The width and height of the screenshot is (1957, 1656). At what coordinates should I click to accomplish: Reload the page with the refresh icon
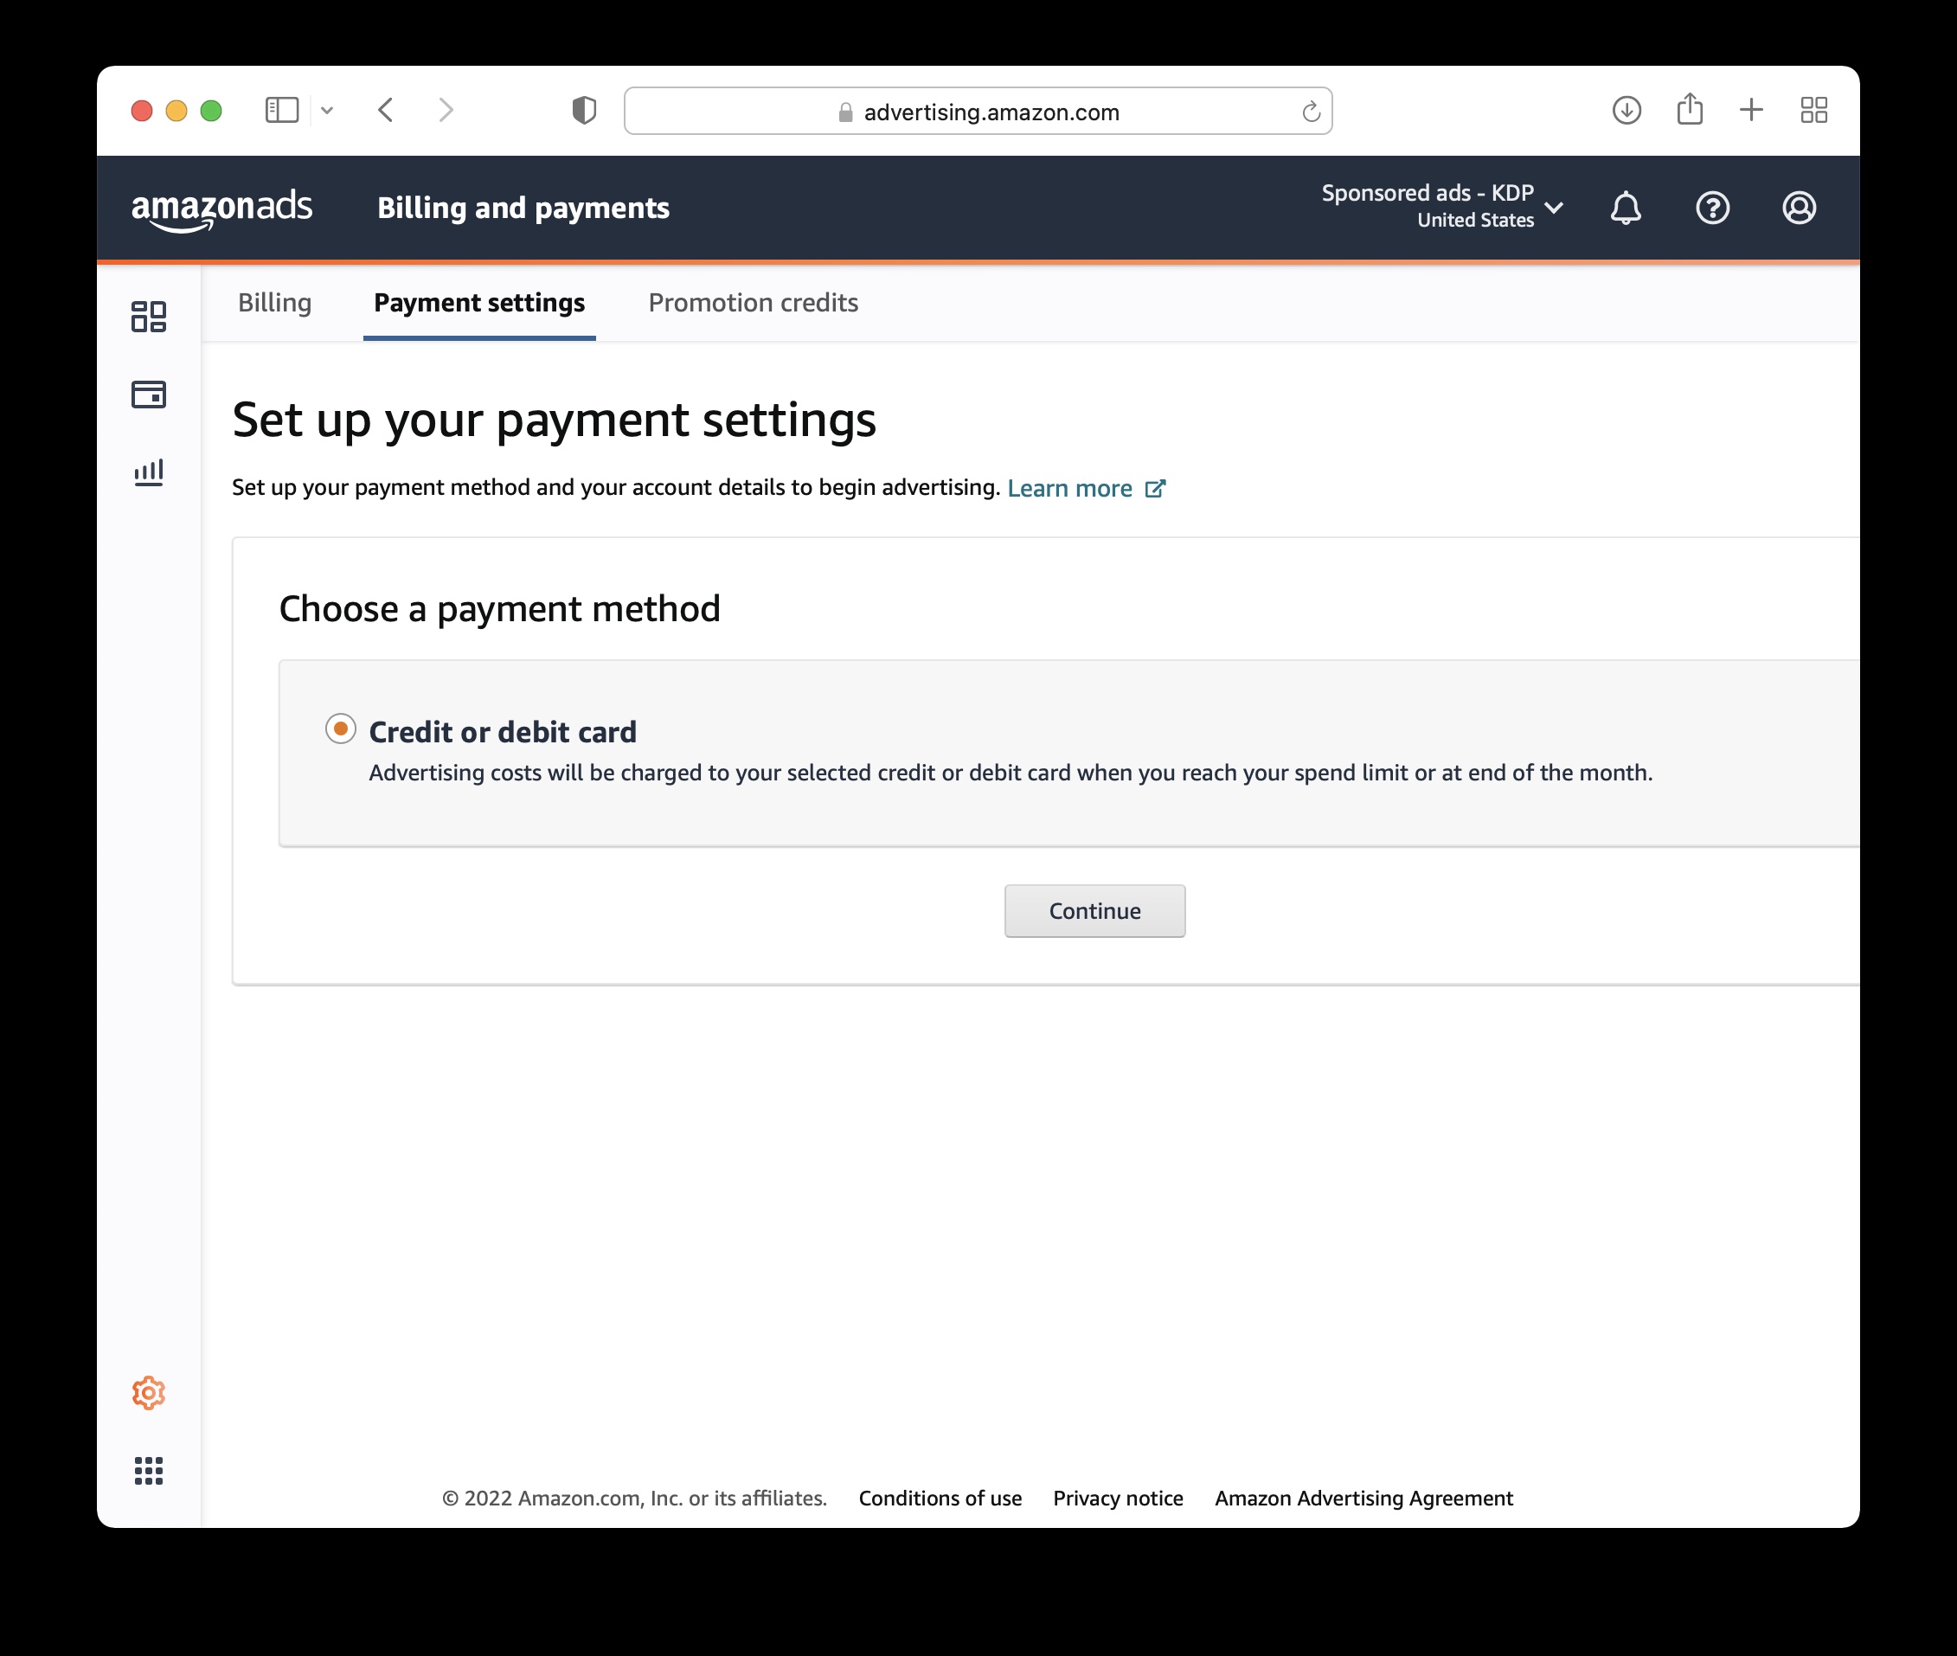pyautogui.click(x=1312, y=112)
